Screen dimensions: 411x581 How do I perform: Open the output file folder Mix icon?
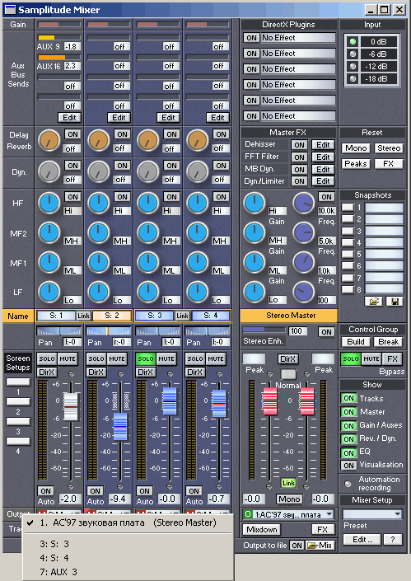click(x=320, y=545)
